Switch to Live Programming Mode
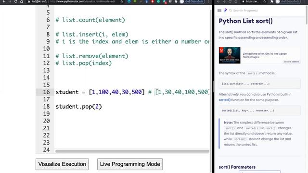This screenshot has width=308, height=173. point(130,164)
